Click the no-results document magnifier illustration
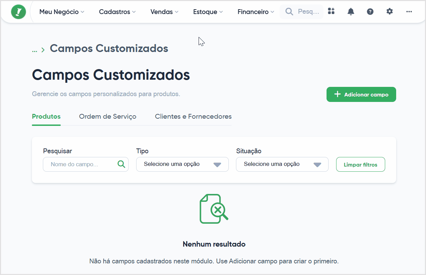This screenshot has height=275, width=426. (x=214, y=209)
